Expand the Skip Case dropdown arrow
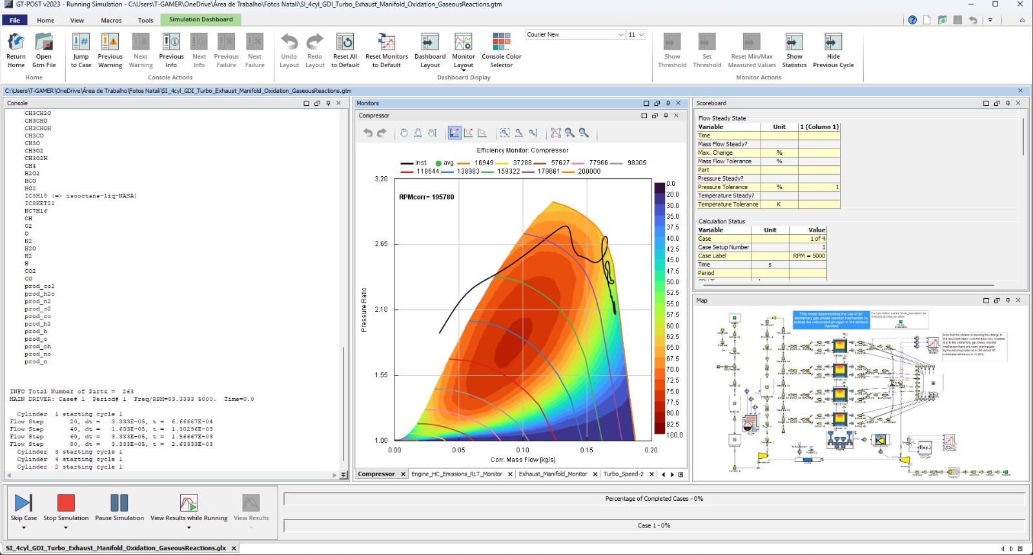The image size is (1033, 555). point(24,528)
